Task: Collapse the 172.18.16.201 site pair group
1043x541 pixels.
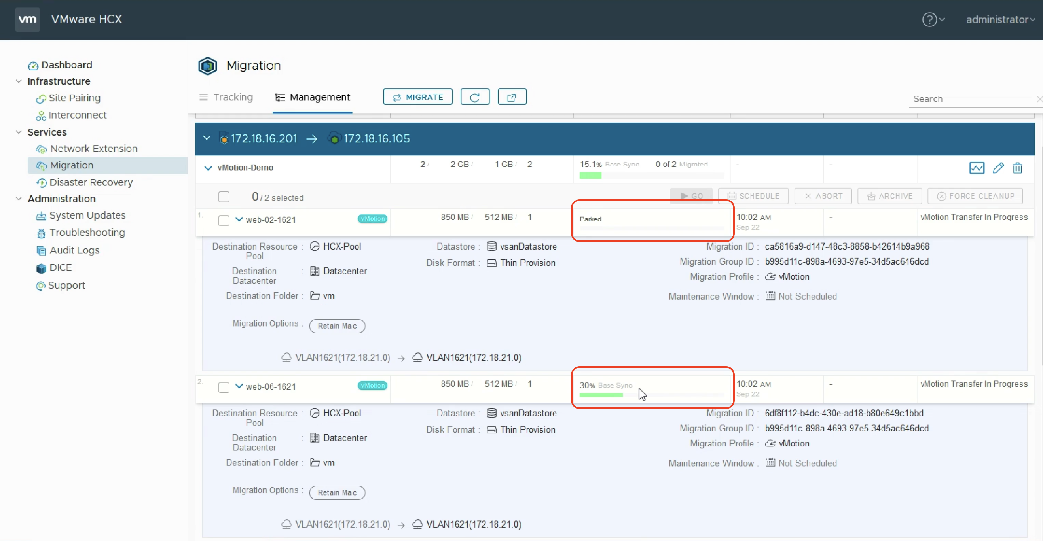Action: [207, 138]
